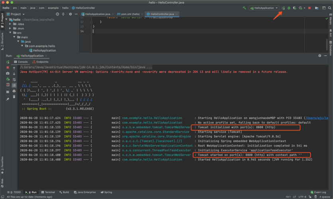
Task: Collapse the main folder
Action: [14, 37]
